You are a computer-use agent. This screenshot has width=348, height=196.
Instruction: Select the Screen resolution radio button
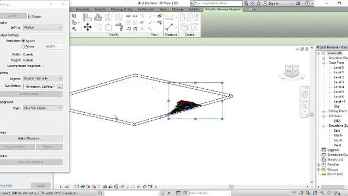tap(23, 41)
